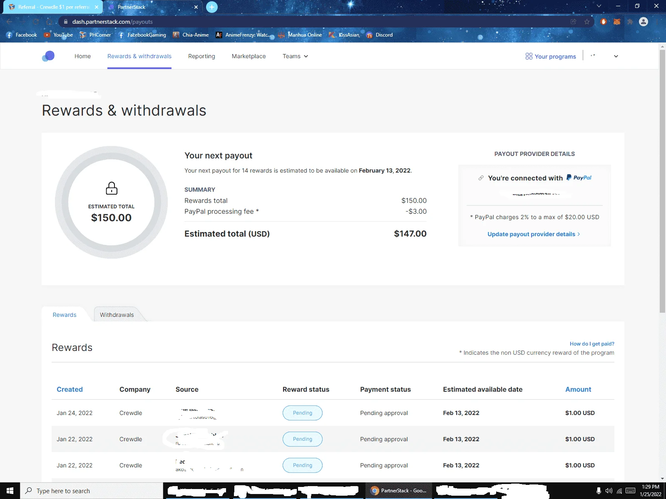The width and height of the screenshot is (666, 499).
Task: Open the Manhua Online bookmark
Action: [x=300, y=35]
